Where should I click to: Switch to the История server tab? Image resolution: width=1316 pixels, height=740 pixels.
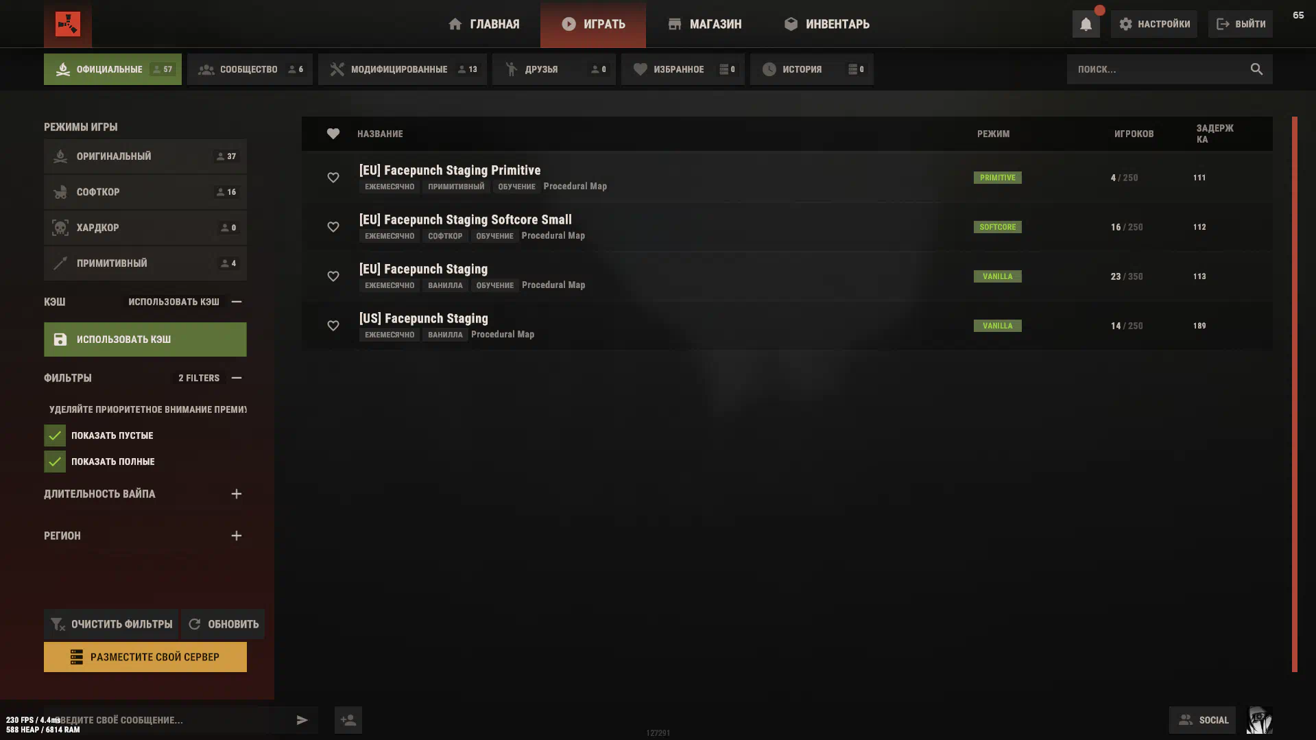coord(812,69)
